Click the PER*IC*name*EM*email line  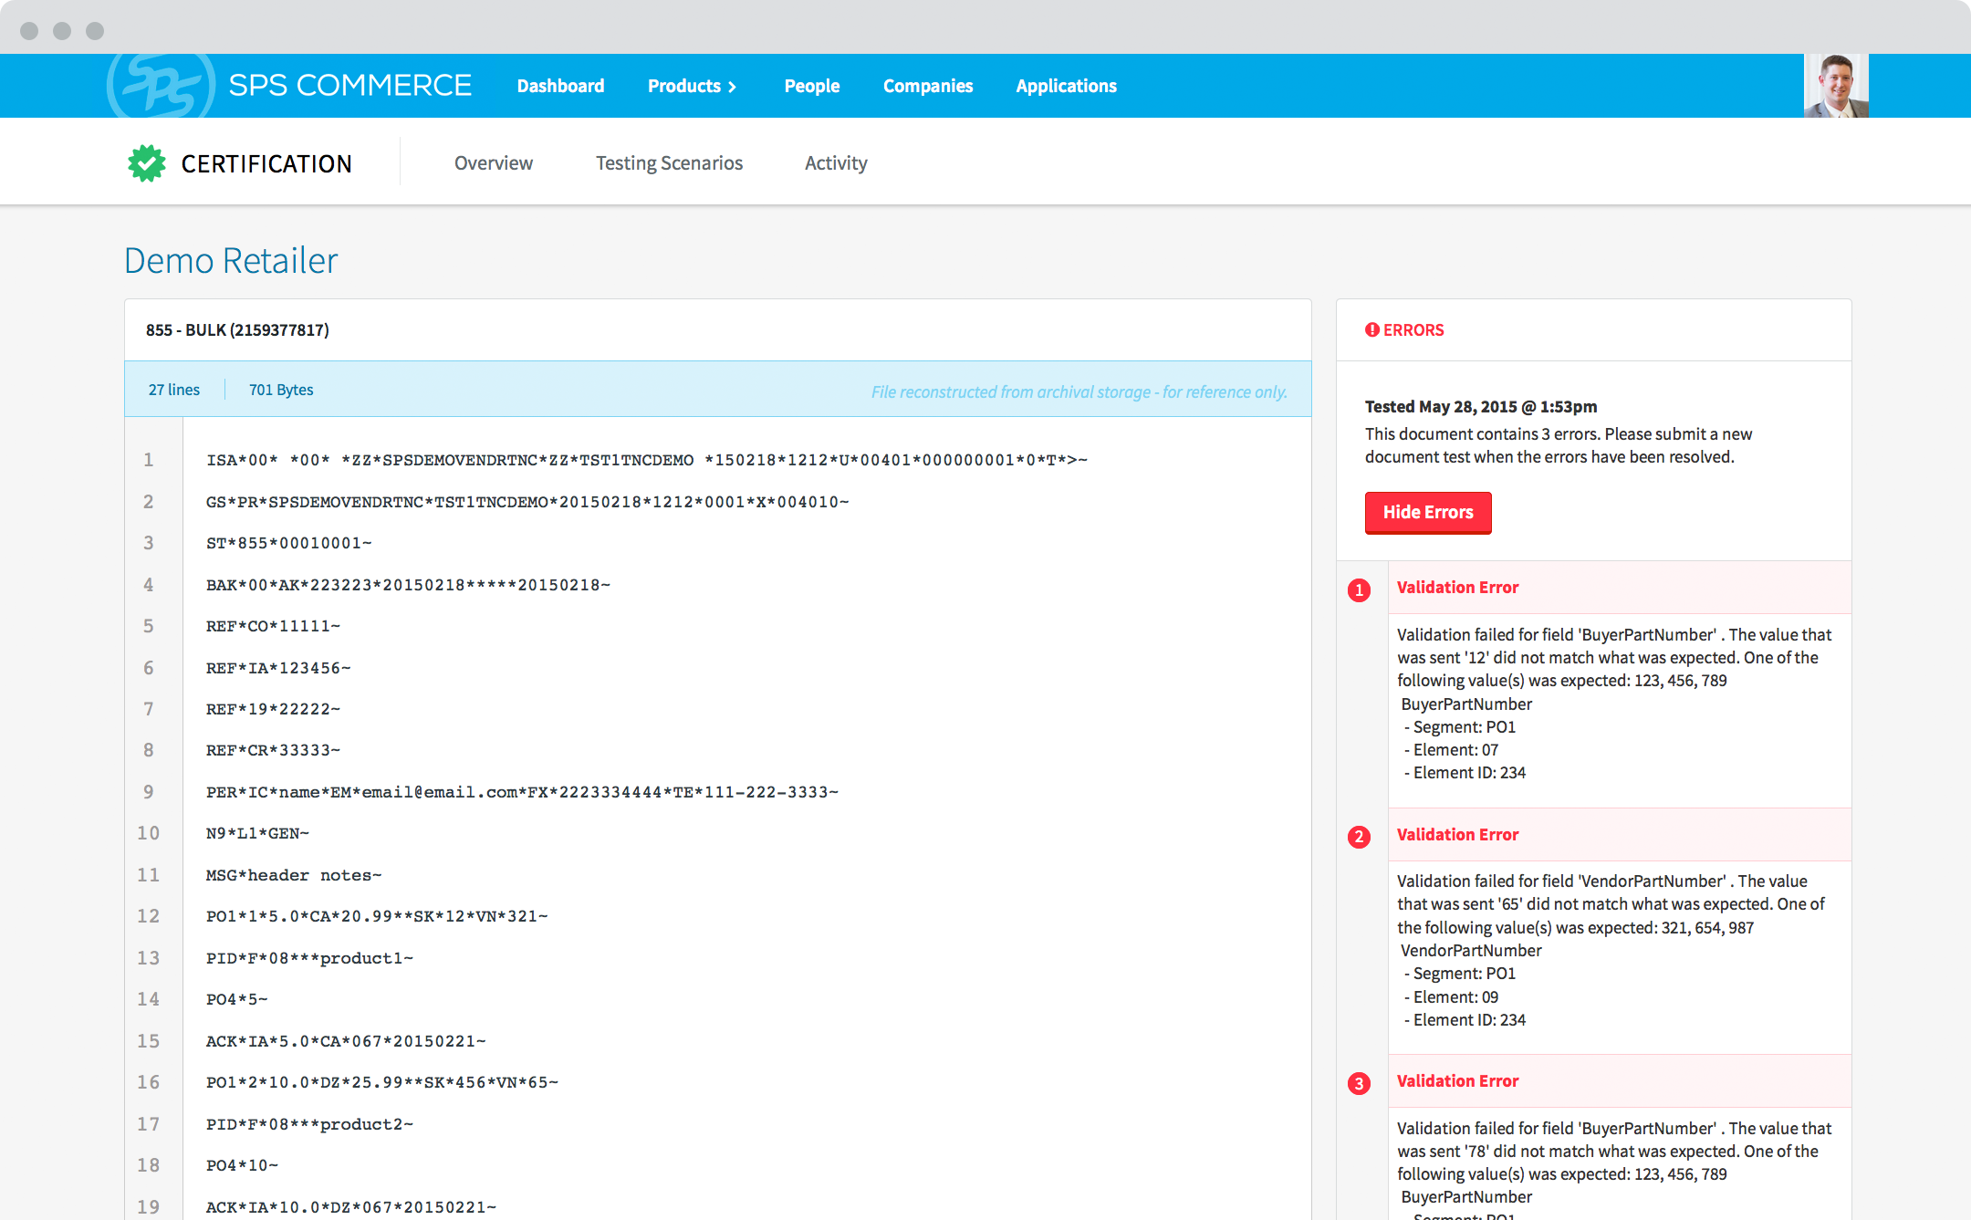pyautogui.click(x=522, y=792)
